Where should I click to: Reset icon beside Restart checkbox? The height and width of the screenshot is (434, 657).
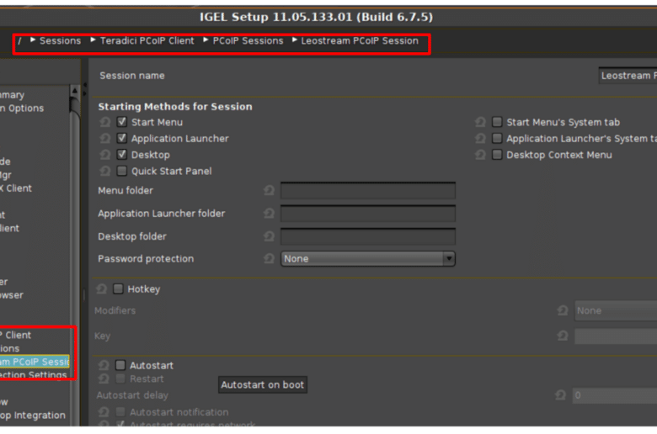pyautogui.click(x=104, y=378)
